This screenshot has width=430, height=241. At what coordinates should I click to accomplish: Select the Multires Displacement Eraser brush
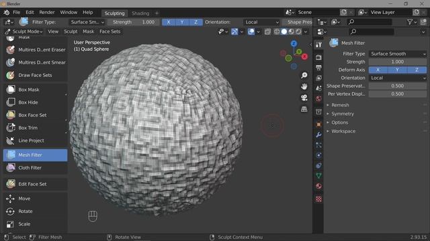[36, 50]
